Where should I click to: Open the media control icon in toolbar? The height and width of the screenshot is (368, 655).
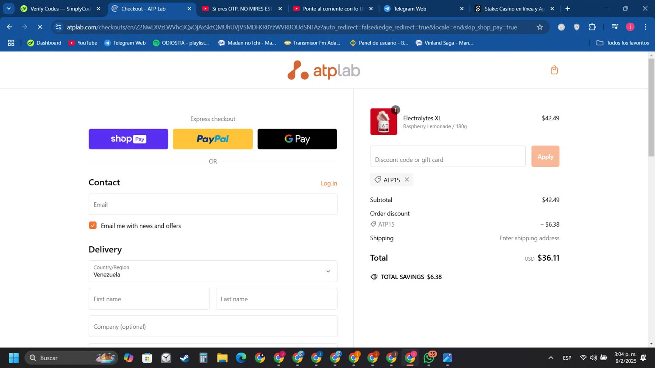coord(615,27)
